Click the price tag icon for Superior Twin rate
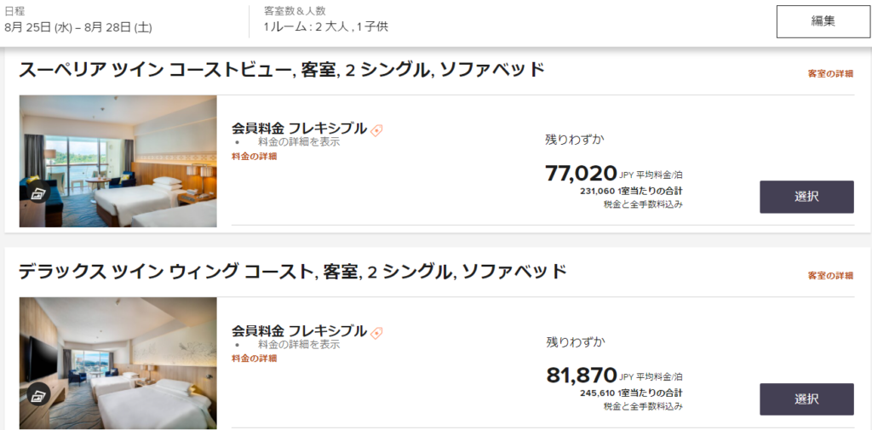Screen dimensions: 872x430 (x=376, y=130)
